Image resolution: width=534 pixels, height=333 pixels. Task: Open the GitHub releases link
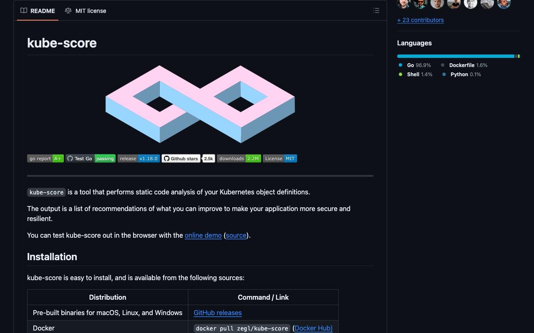pyautogui.click(x=218, y=313)
